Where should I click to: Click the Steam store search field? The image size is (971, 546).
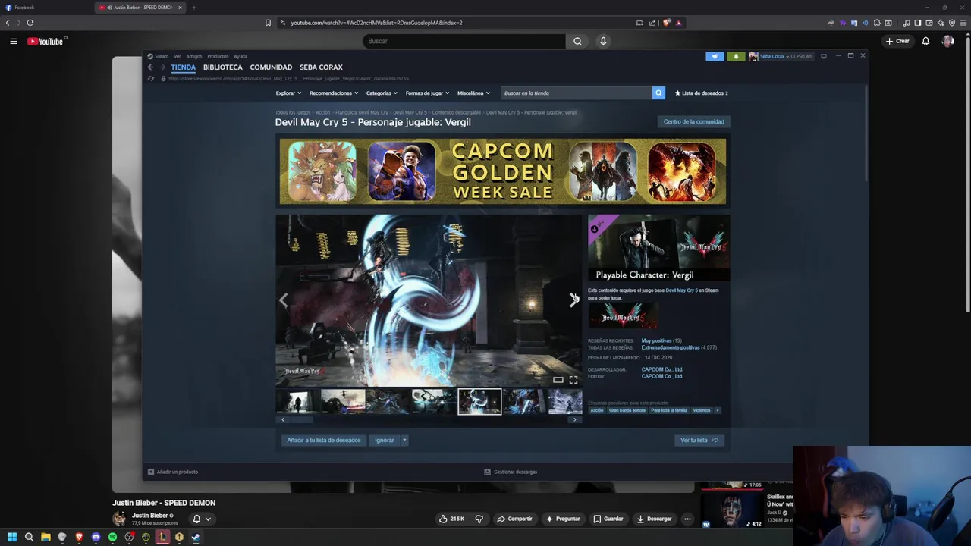576,93
